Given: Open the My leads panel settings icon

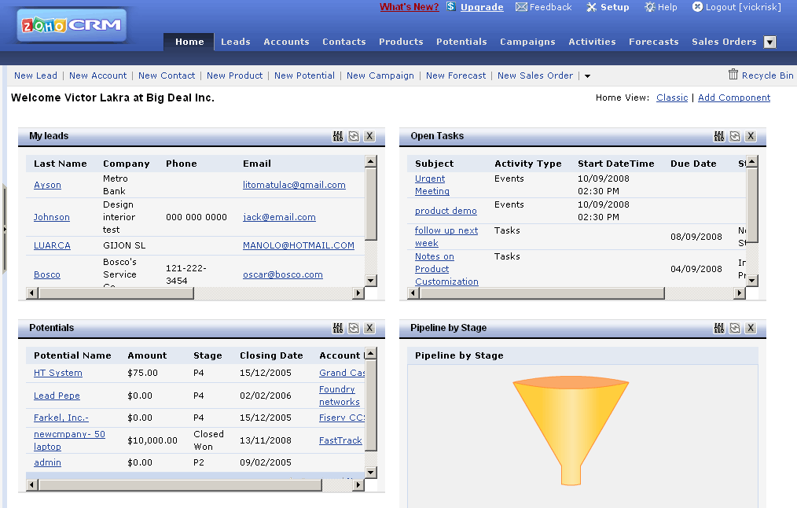Looking at the screenshot, I should click(338, 136).
